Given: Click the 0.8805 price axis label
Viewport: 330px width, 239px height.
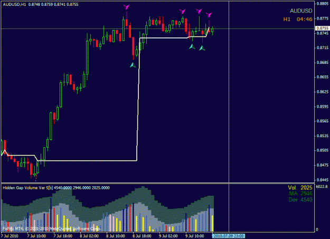Looking at the screenshot, I should [323, 3].
